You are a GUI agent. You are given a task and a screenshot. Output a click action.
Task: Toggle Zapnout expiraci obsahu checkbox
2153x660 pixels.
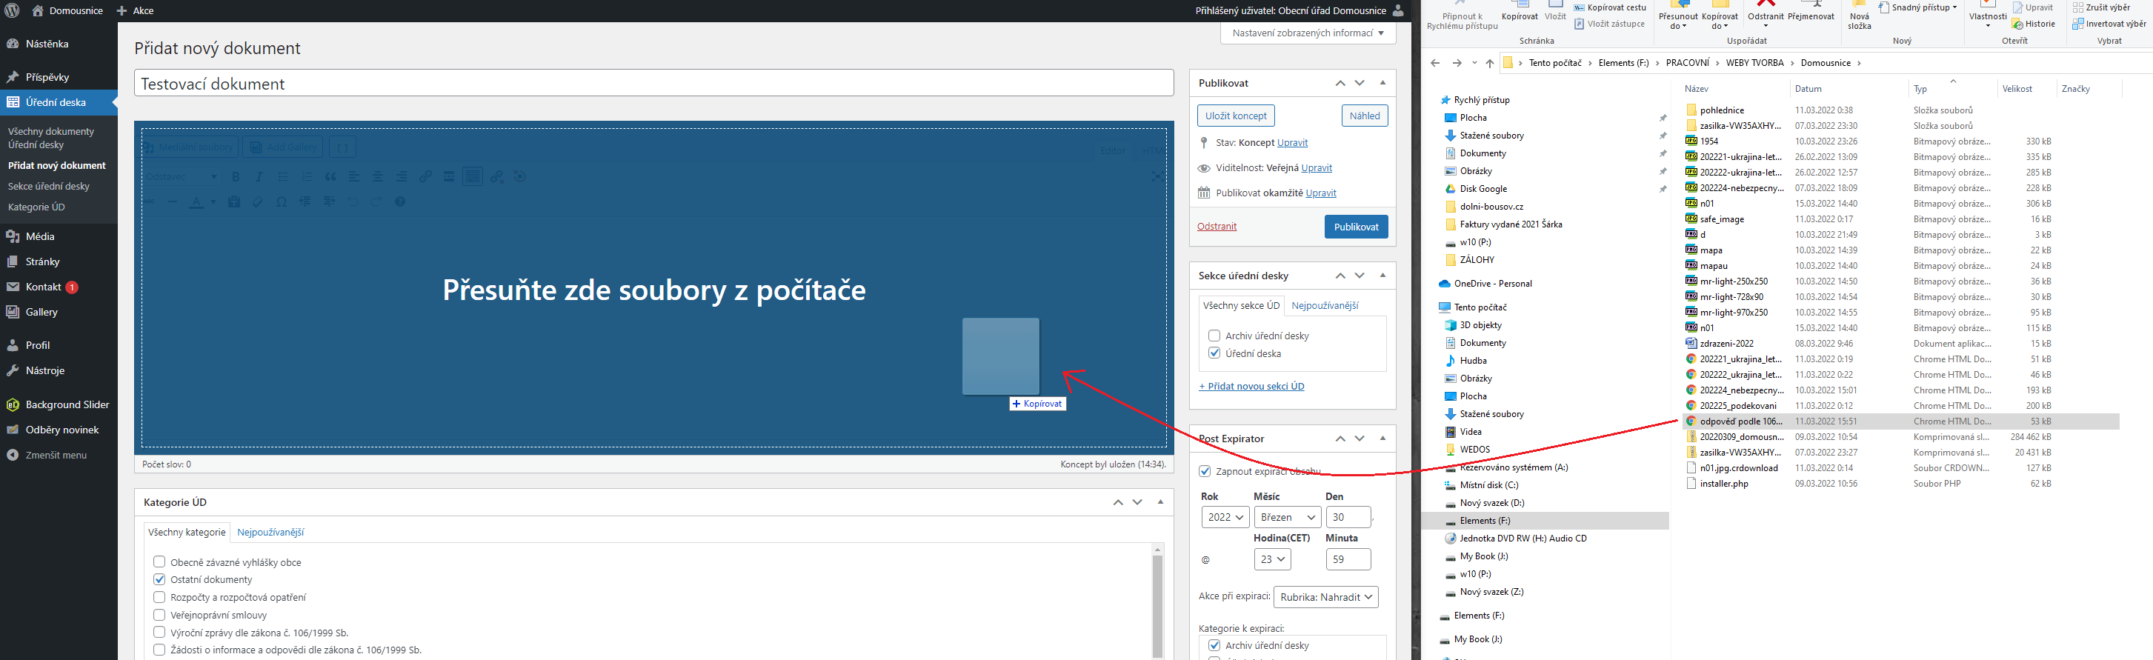point(1205,471)
